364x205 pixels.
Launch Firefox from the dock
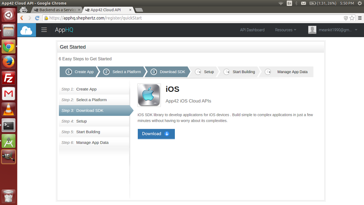(9, 62)
